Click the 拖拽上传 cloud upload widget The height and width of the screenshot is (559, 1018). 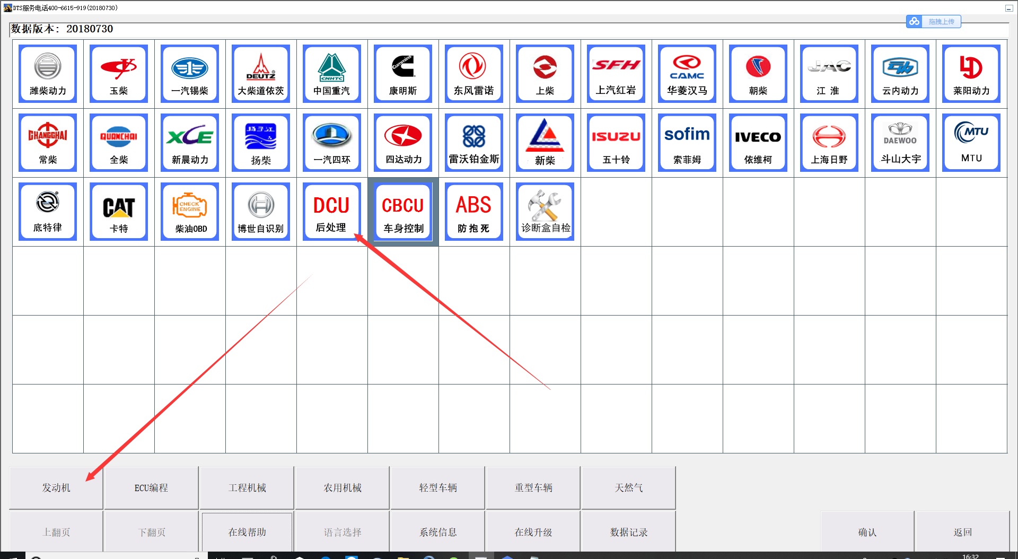pyautogui.click(x=934, y=21)
